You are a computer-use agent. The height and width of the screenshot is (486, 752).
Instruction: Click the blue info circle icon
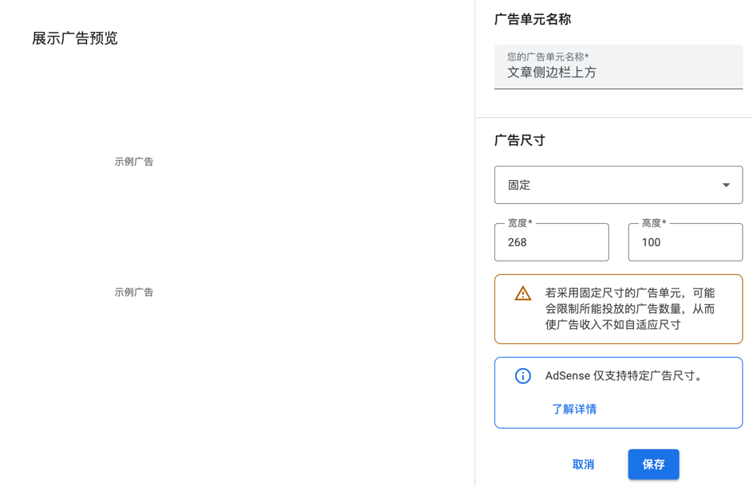522,375
